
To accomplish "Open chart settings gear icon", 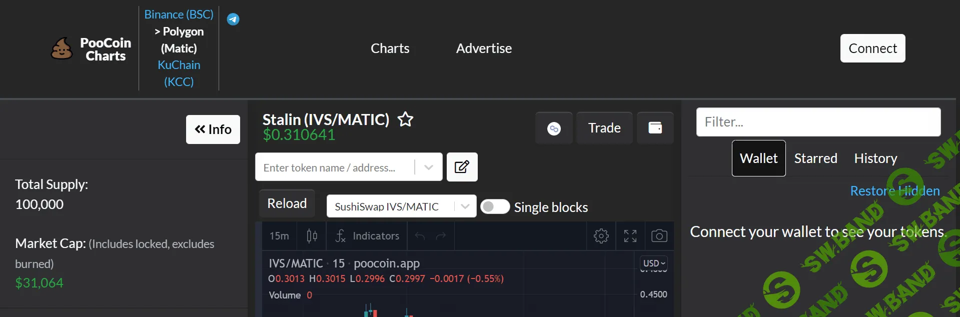I will click(601, 236).
